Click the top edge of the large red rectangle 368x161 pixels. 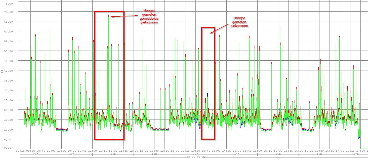coord(109,12)
